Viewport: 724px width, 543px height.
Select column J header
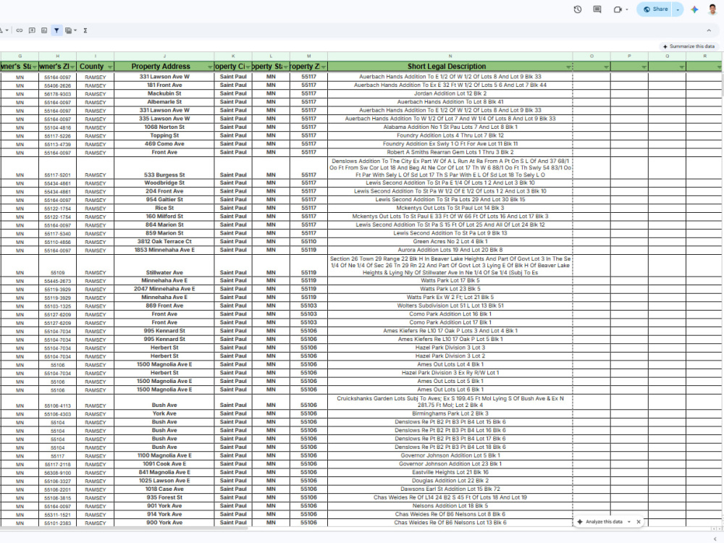164,56
